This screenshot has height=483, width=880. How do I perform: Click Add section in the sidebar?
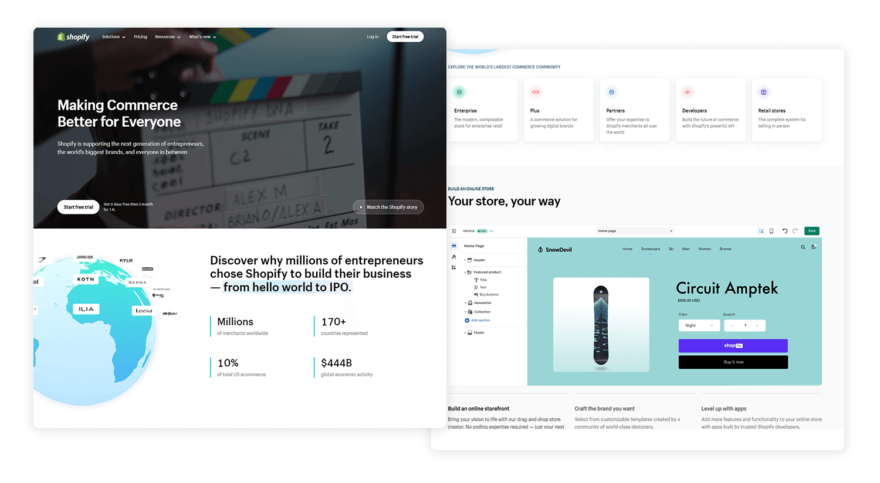click(x=478, y=320)
